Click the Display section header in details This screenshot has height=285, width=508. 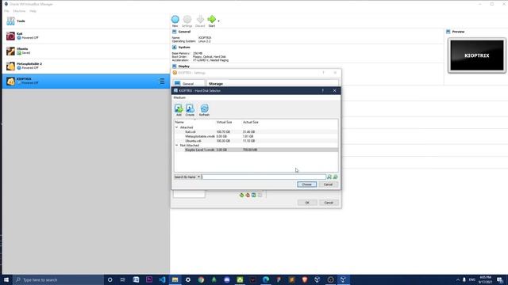click(183, 66)
